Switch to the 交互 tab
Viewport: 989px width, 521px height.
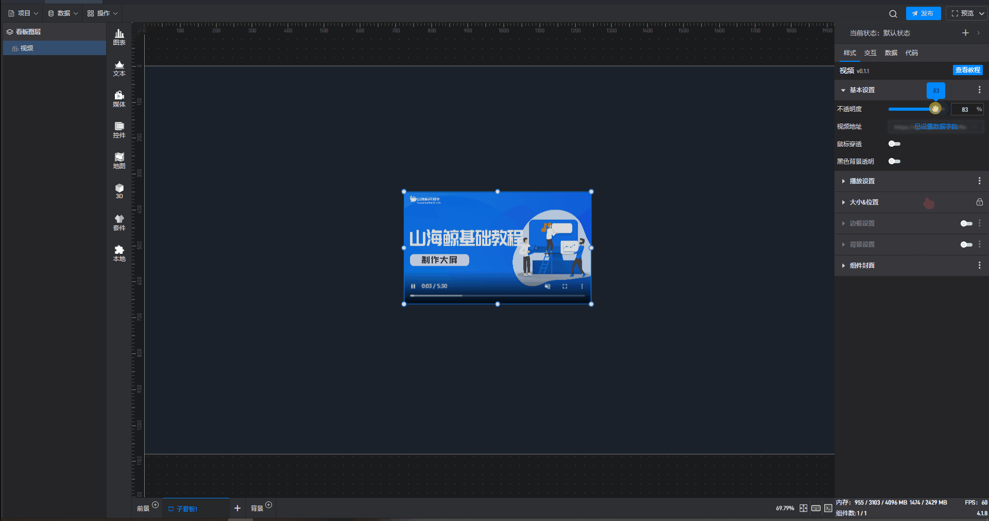tap(871, 53)
